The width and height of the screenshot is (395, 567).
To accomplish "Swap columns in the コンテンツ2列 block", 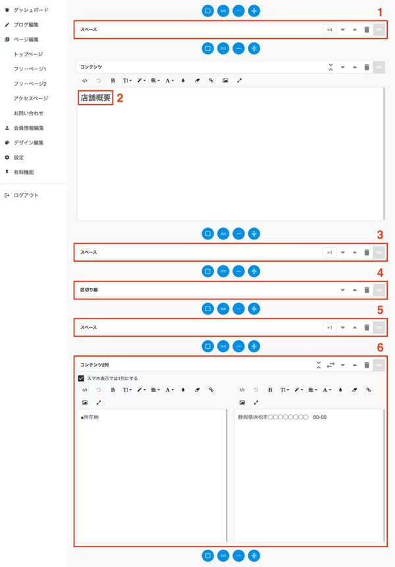I will coord(330,365).
